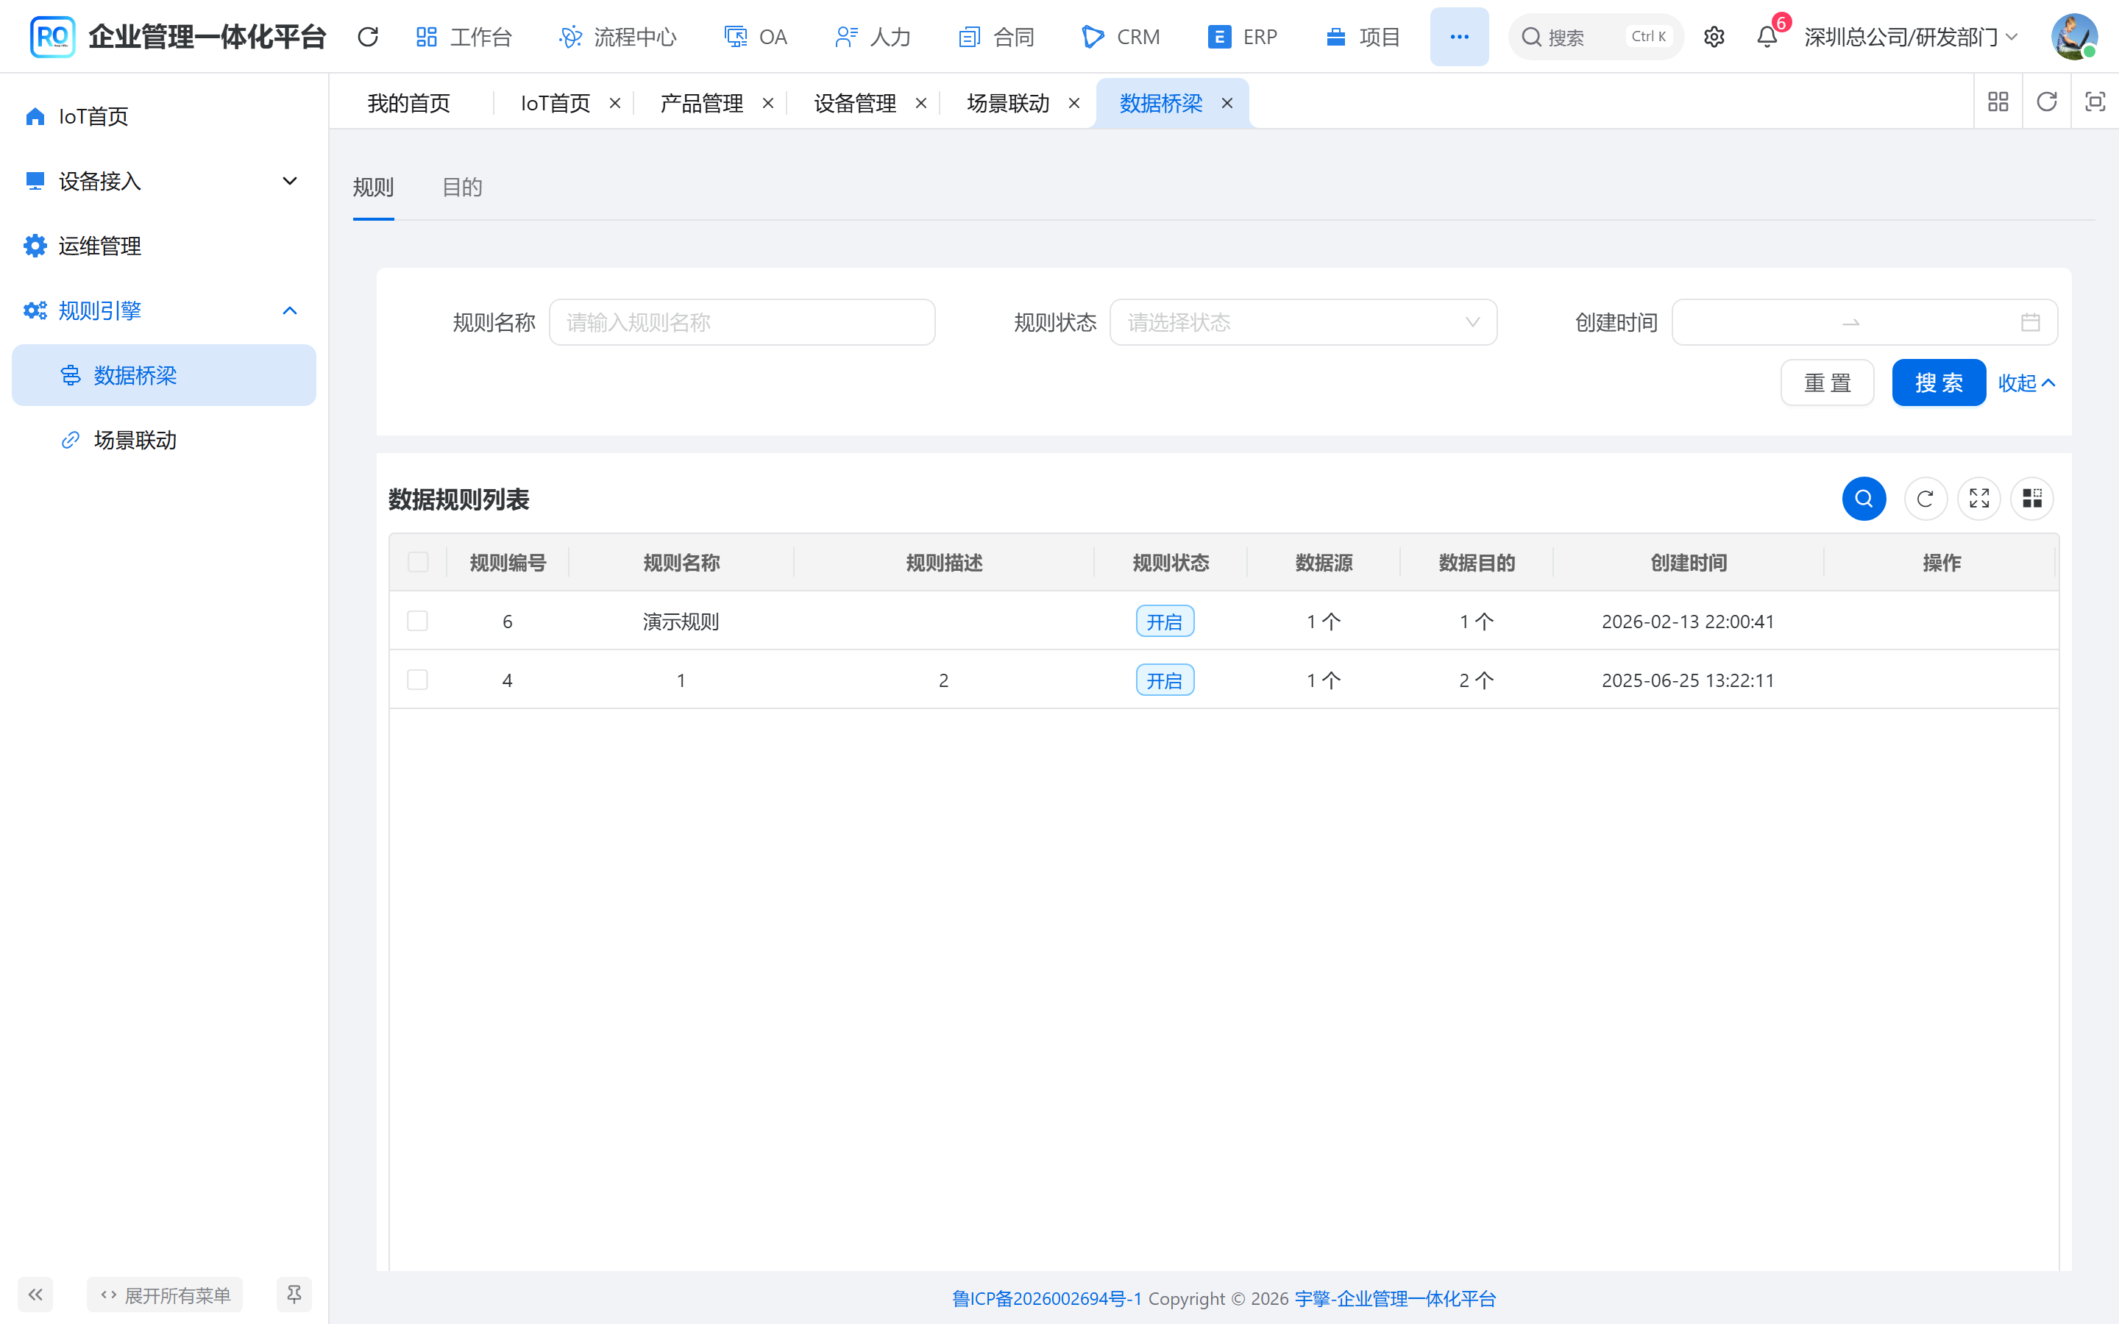The width and height of the screenshot is (2119, 1324).
Task: Switch to 我的首页 tab
Action: coord(409,103)
